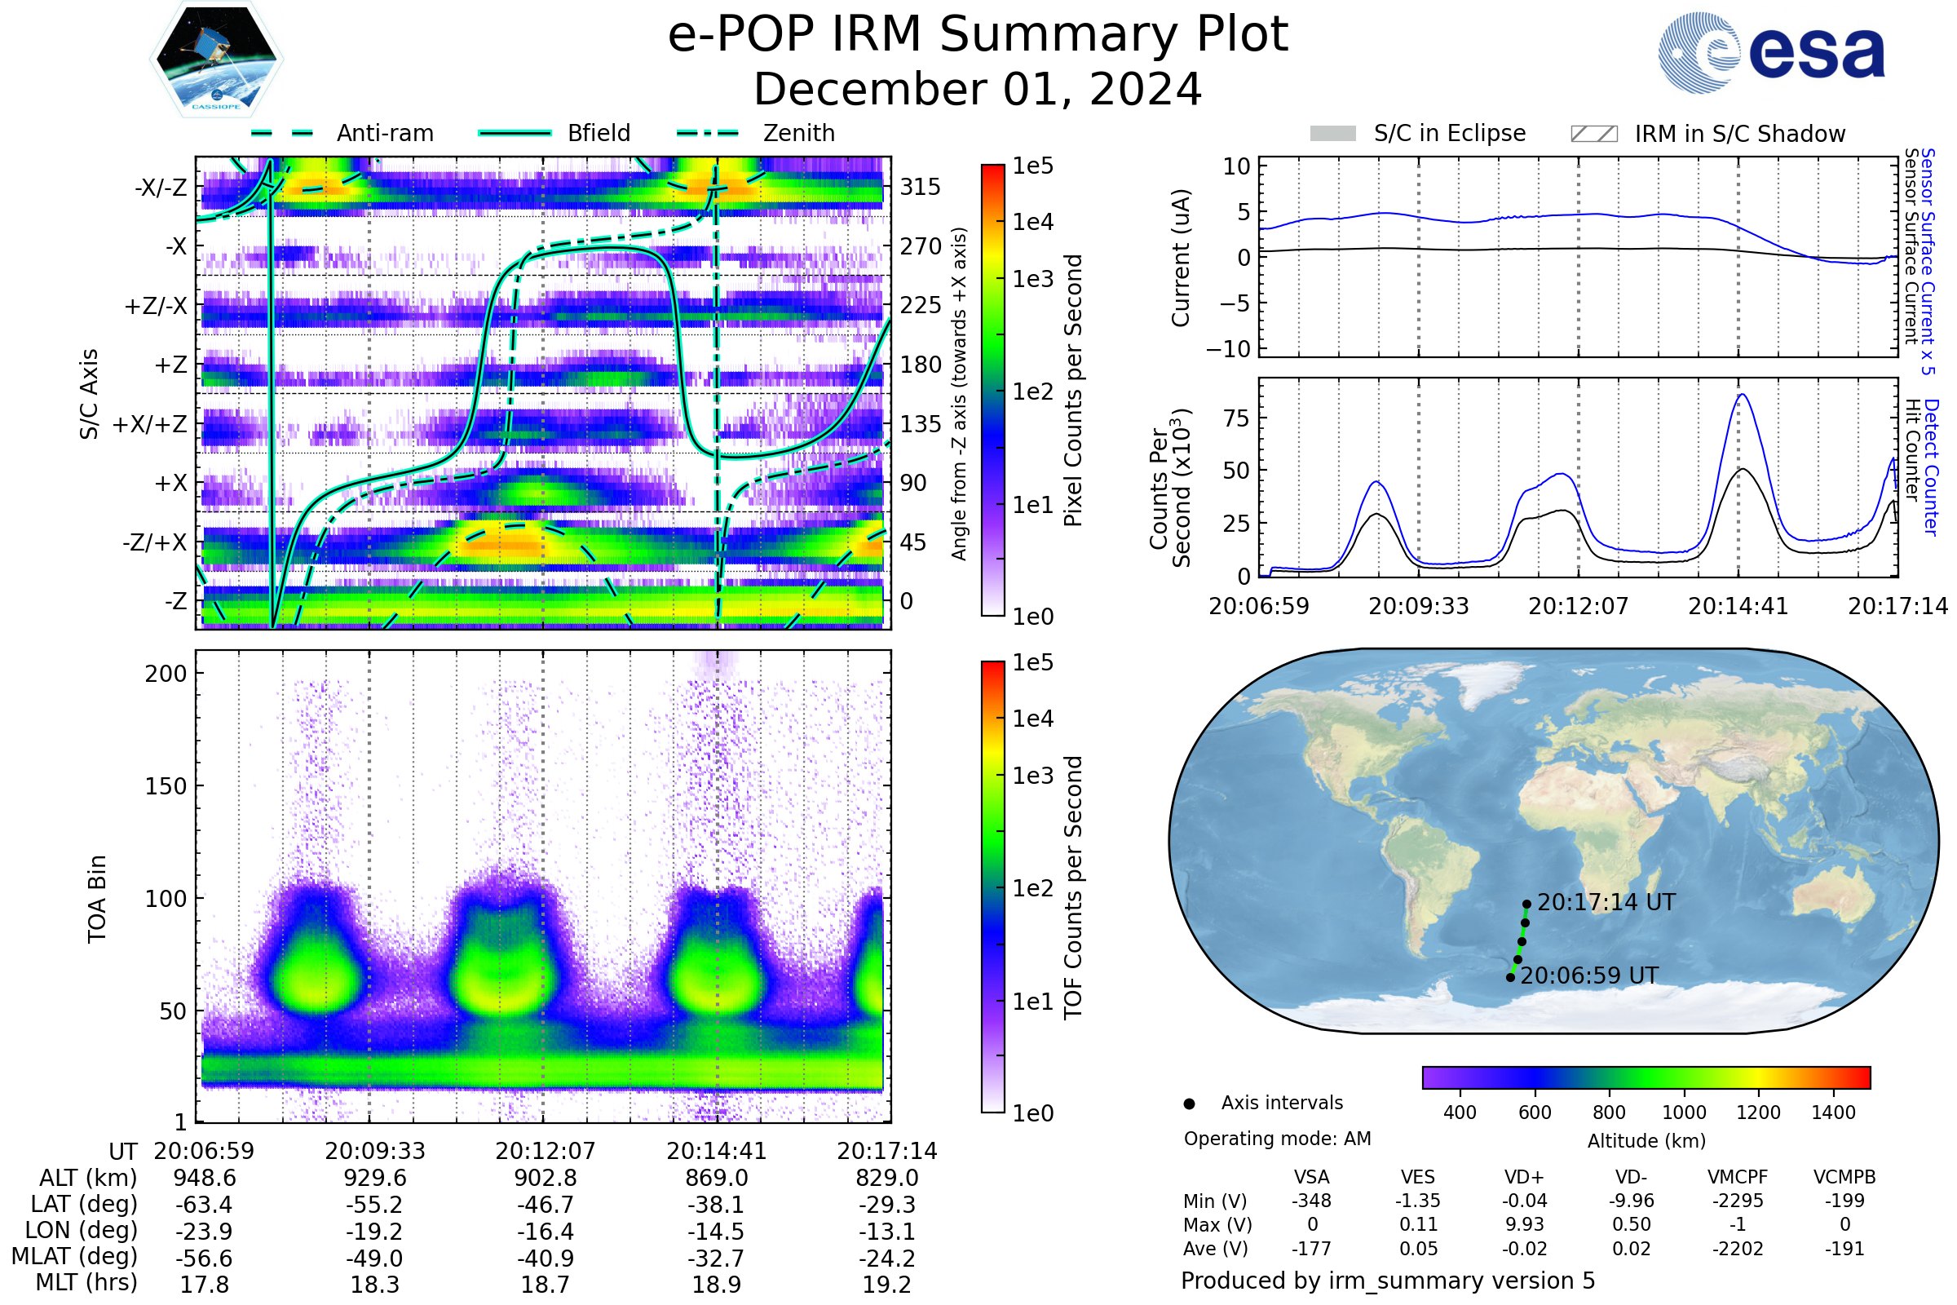Click the CASSIOPE satellite hexagon logo
This screenshot has width=1957, height=1305.
pyautogui.click(x=216, y=60)
